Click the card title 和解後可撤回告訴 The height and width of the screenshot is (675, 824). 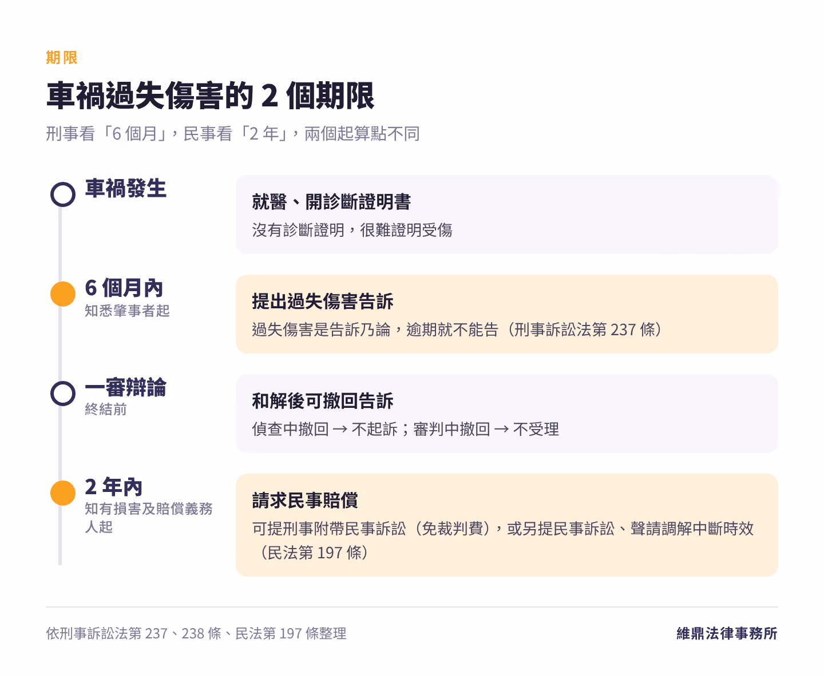pyautogui.click(x=323, y=401)
